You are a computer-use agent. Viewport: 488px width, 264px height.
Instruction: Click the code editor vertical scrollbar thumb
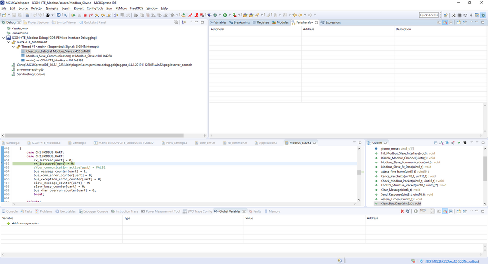pos(359,172)
